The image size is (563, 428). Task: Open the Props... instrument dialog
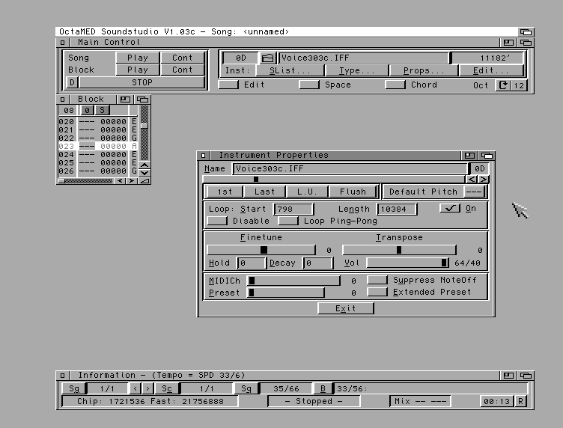(424, 70)
